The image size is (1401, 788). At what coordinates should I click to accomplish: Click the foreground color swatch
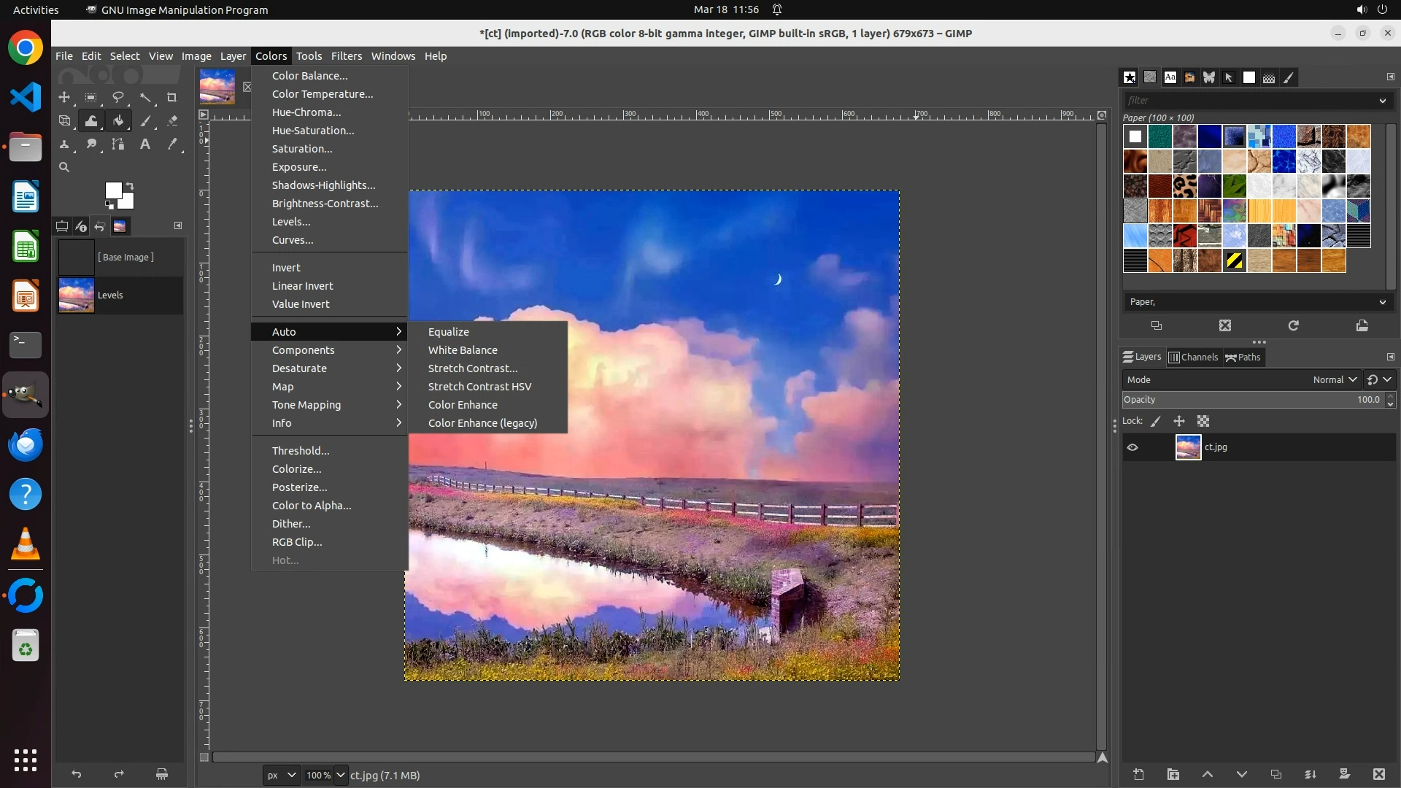[113, 190]
